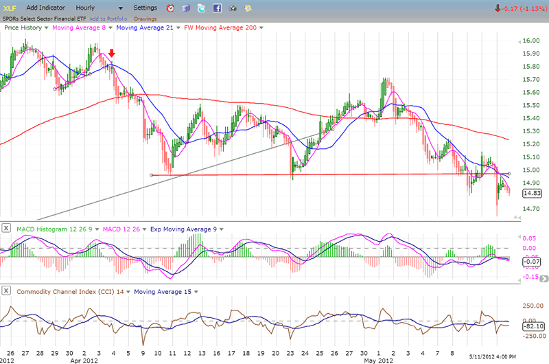Viewport: 549px width, 364px height.
Task: Click the camera snapshot icon
Action: point(233,8)
